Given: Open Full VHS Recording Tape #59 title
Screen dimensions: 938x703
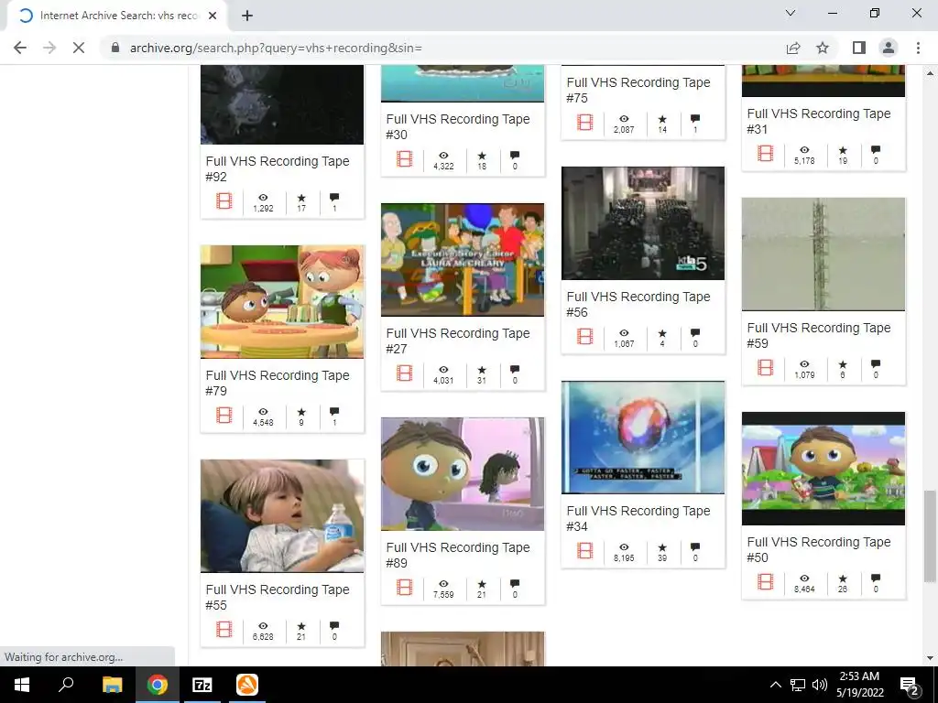Looking at the screenshot, I should tap(818, 335).
